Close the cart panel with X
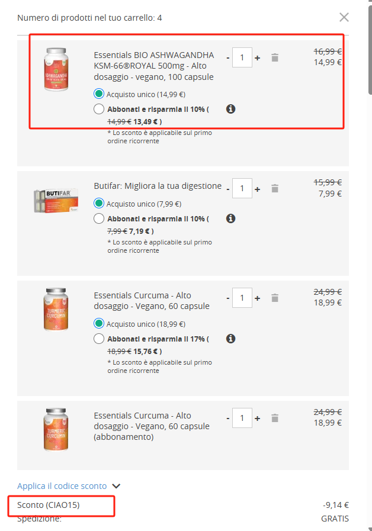This screenshot has height=531, width=372. pyautogui.click(x=344, y=17)
